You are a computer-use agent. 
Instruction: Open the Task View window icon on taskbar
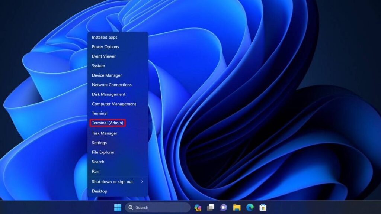[x=211, y=207]
